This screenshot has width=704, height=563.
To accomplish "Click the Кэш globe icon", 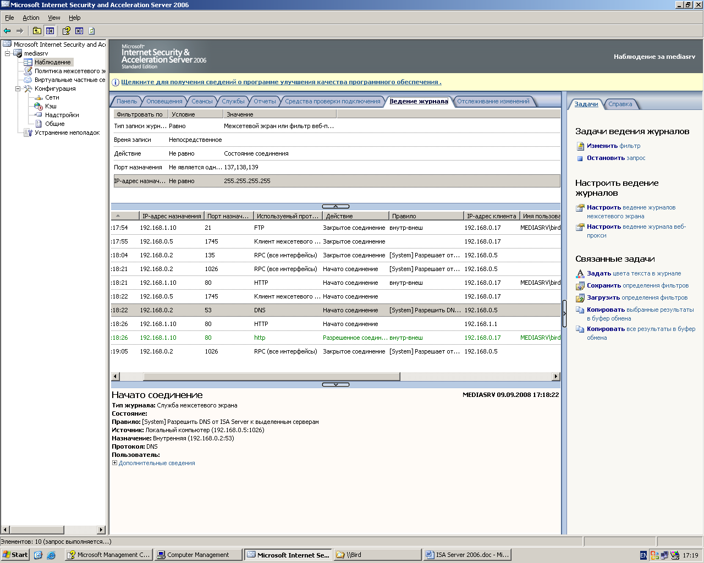I will pos(38,106).
